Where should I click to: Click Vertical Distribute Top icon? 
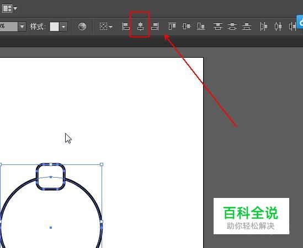tap(218, 26)
